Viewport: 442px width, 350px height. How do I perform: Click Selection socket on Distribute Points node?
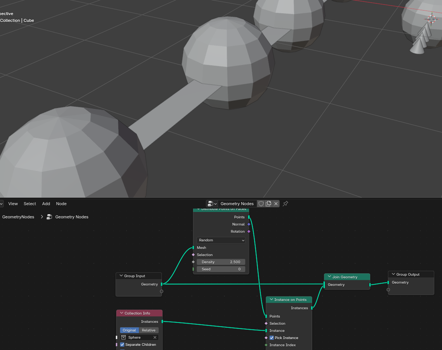coord(194,255)
